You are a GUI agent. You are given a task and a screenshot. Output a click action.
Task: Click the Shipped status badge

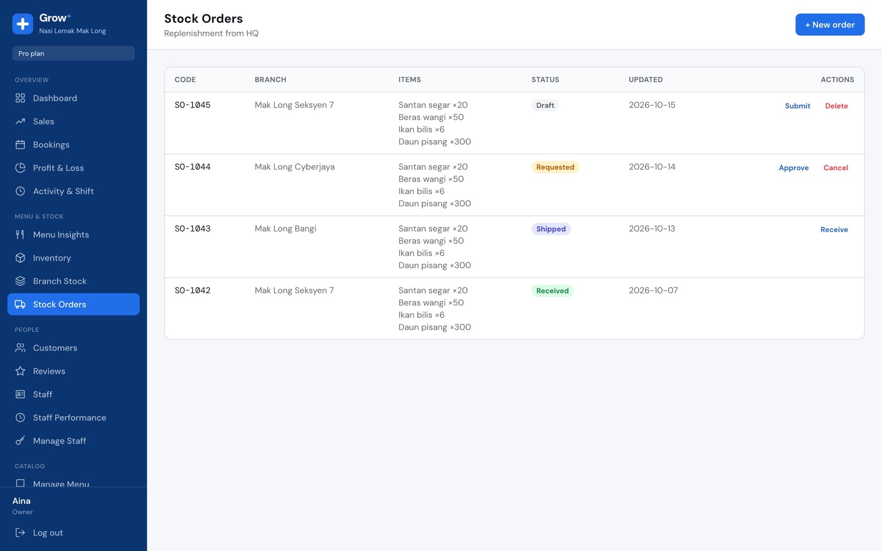pos(551,229)
